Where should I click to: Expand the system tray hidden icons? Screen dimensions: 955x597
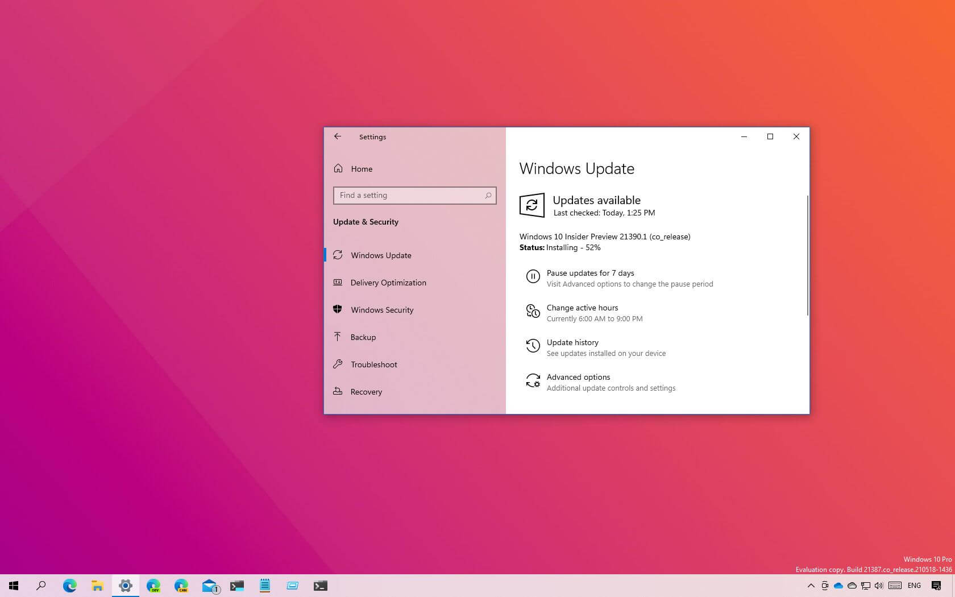click(x=811, y=586)
